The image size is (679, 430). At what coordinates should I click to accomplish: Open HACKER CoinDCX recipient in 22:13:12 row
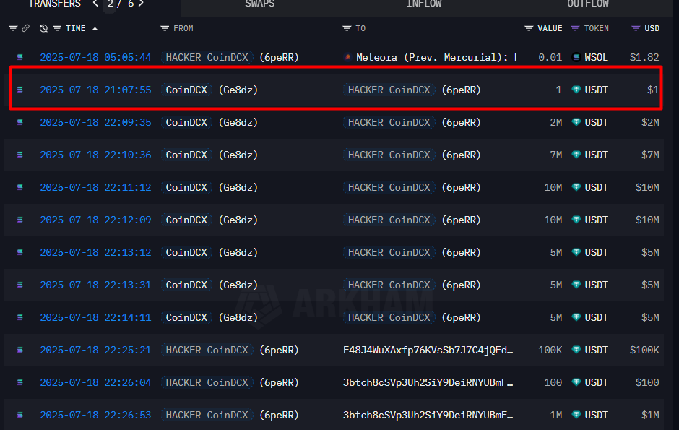(389, 252)
